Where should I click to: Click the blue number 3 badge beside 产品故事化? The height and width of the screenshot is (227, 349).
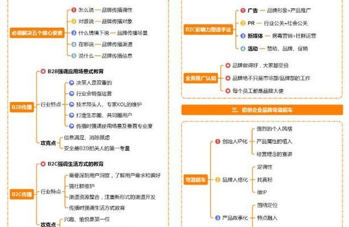point(217,218)
